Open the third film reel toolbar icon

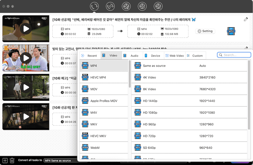click(x=126, y=6)
